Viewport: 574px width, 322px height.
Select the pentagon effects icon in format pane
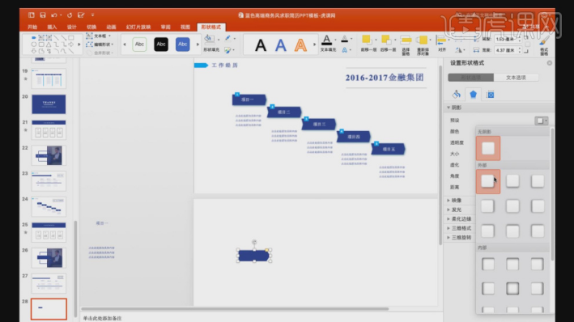pos(473,95)
